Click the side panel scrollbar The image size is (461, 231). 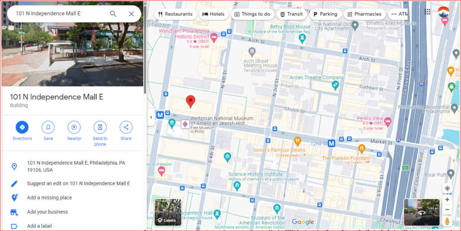(x=145, y=50)
